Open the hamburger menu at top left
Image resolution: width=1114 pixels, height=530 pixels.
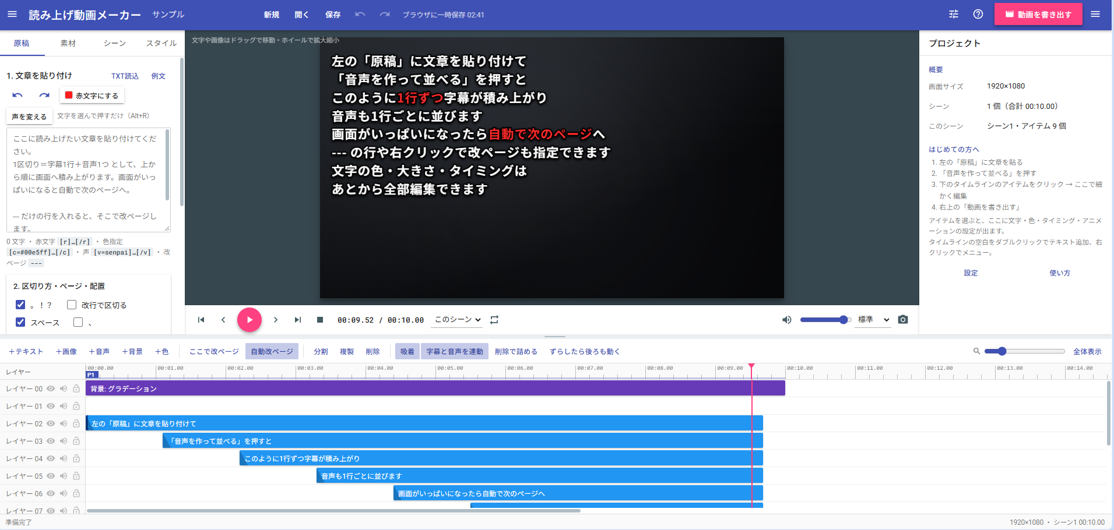point(12,15)
